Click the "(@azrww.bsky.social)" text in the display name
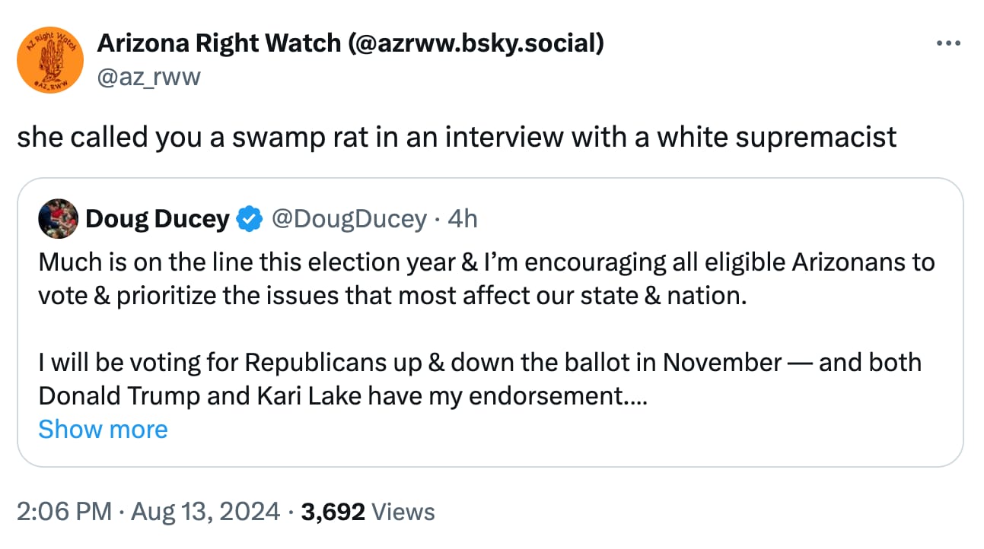984x549 pixels. click(476, 44)
